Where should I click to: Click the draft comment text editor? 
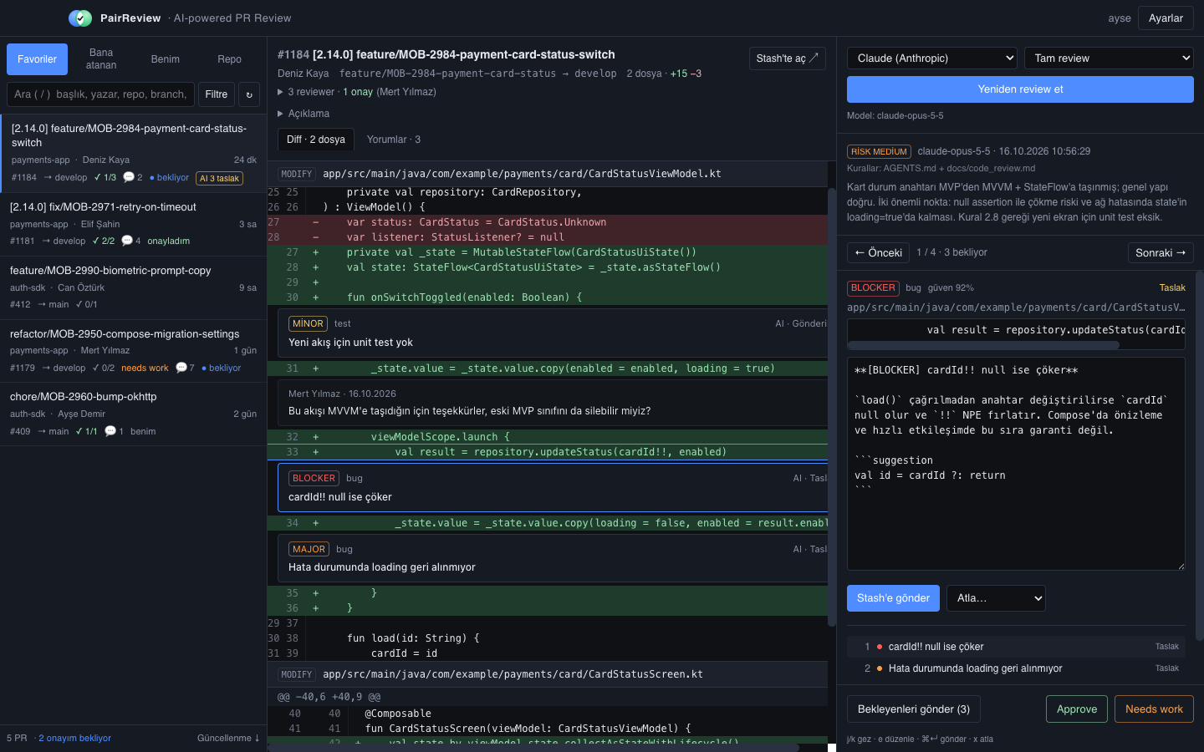[1016, 464]
